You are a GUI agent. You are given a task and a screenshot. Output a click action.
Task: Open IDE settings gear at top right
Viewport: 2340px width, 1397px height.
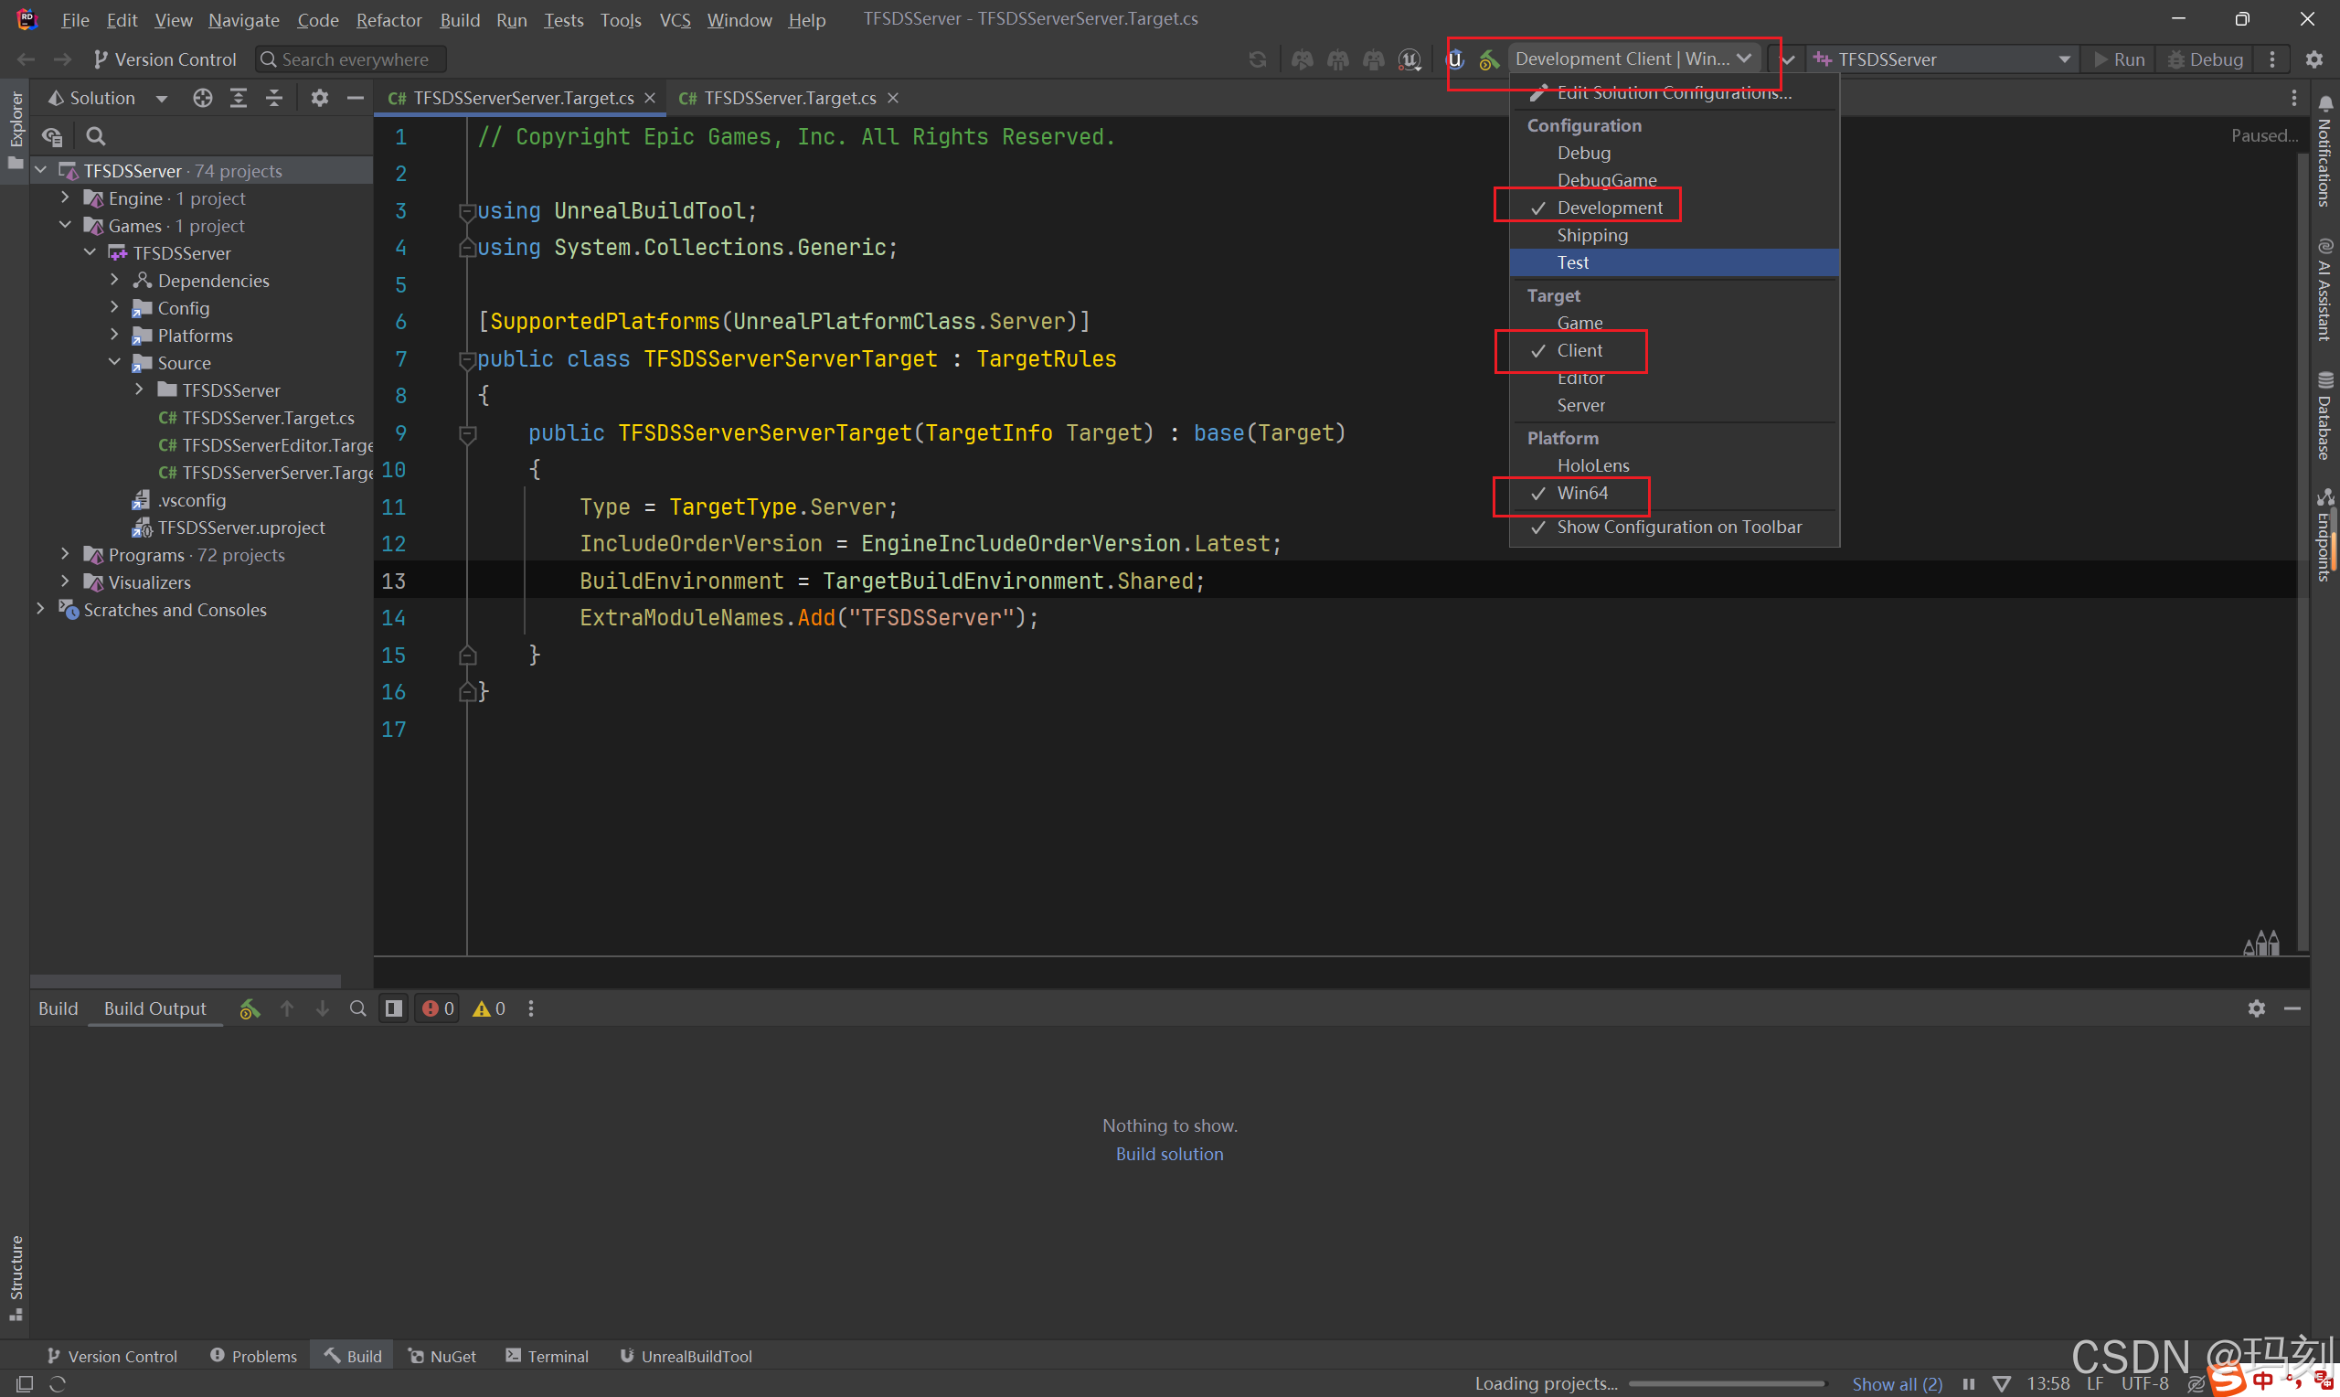pos(2313,59)
